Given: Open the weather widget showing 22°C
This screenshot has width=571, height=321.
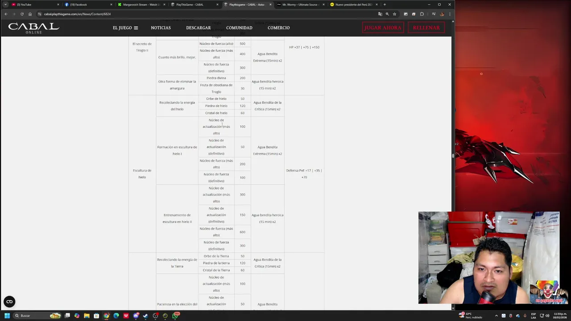Looking at the screenshot, I should 471,316.
